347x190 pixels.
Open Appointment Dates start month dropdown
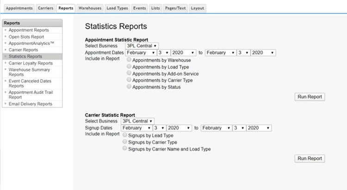tap(141, 53)
